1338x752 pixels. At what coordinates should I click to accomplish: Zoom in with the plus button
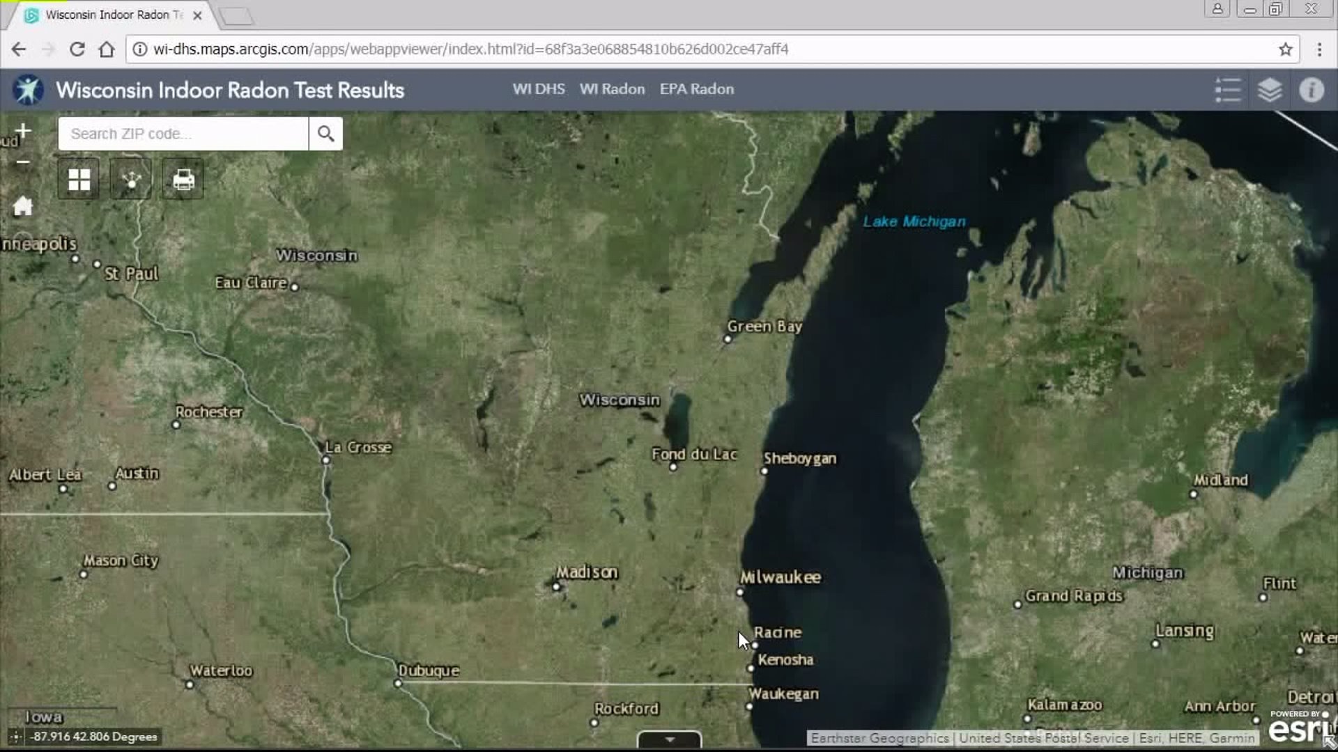23,131
